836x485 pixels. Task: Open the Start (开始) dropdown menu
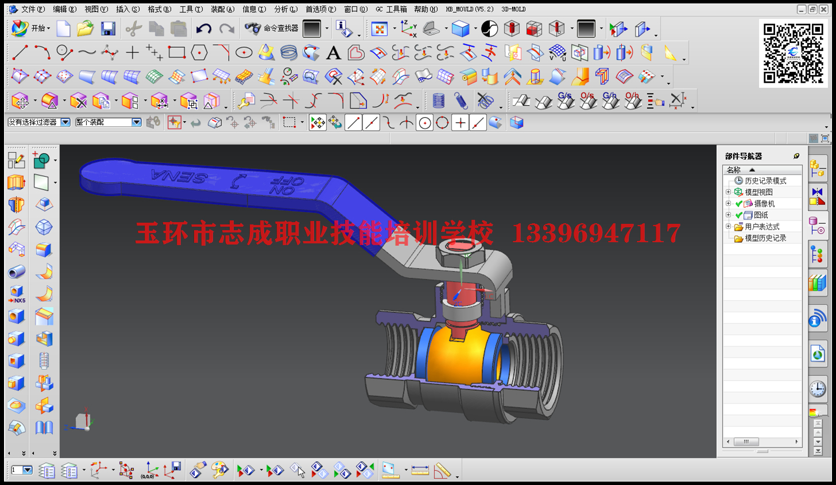pos(32,28)
